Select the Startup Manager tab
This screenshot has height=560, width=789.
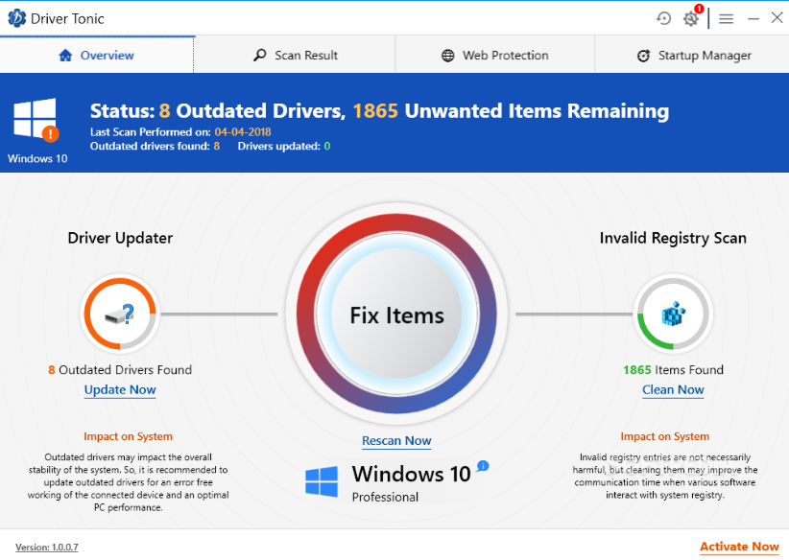click(x=693, y=56)
